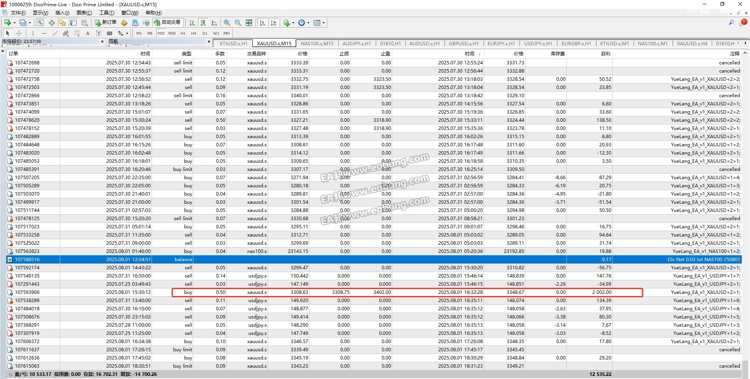Sort by the 获利 profit column header
The width and height of the screenshot is (750, 379).
[589, 53]
